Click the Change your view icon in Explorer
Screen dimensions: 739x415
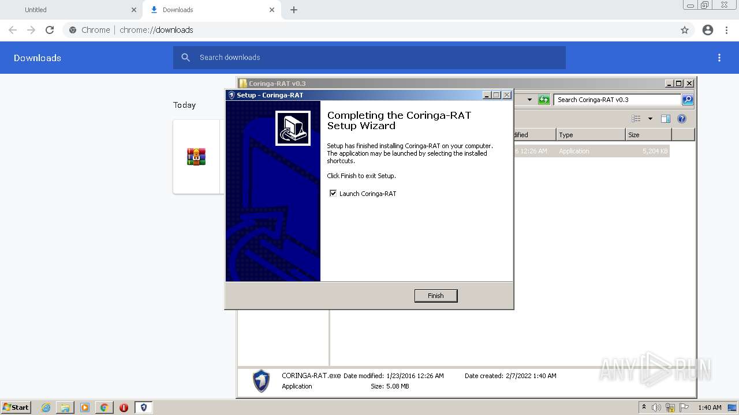click(636, 119)
